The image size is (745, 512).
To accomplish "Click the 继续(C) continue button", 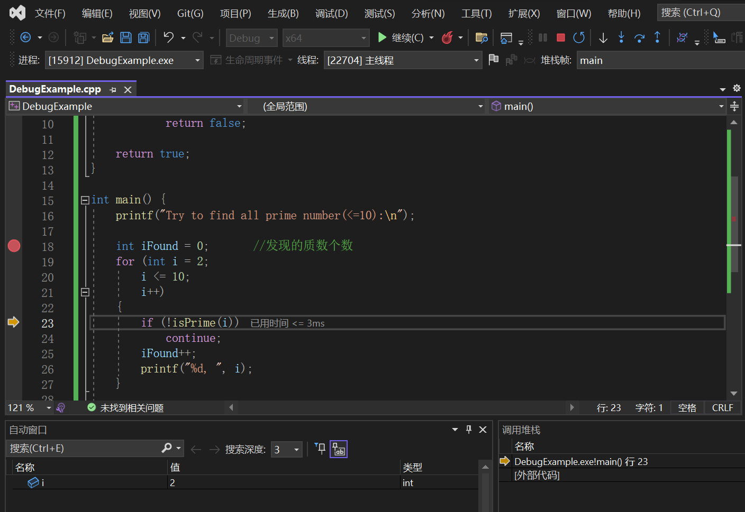I will tap(401, 38).
